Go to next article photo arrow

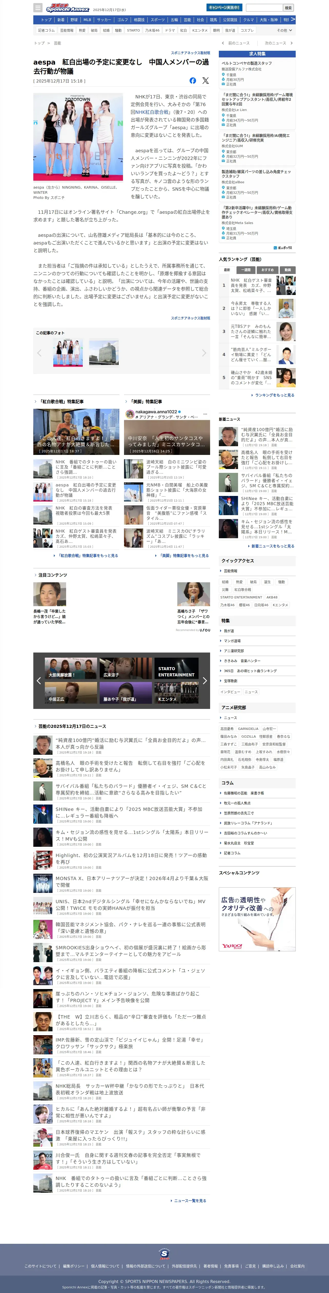204,353
